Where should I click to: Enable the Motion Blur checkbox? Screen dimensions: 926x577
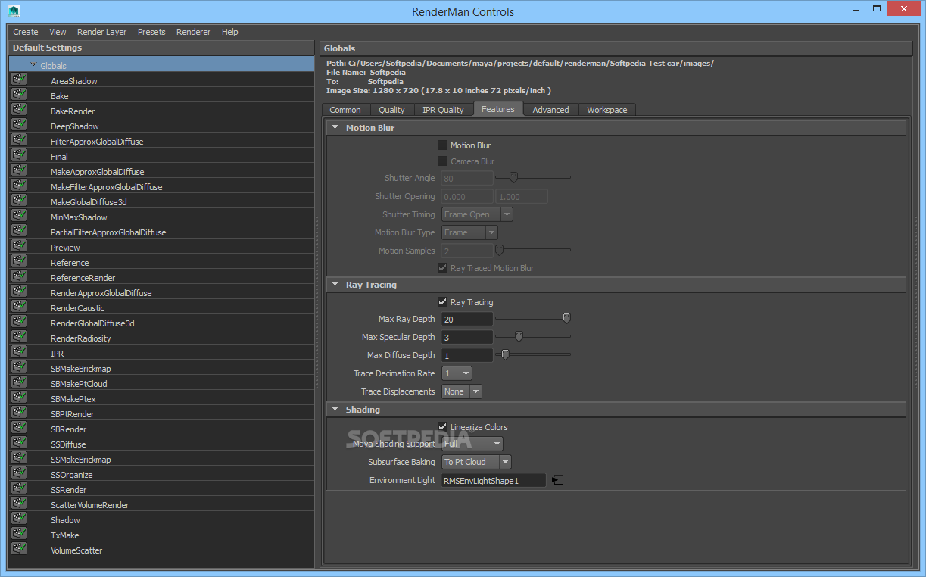(443, 145)
